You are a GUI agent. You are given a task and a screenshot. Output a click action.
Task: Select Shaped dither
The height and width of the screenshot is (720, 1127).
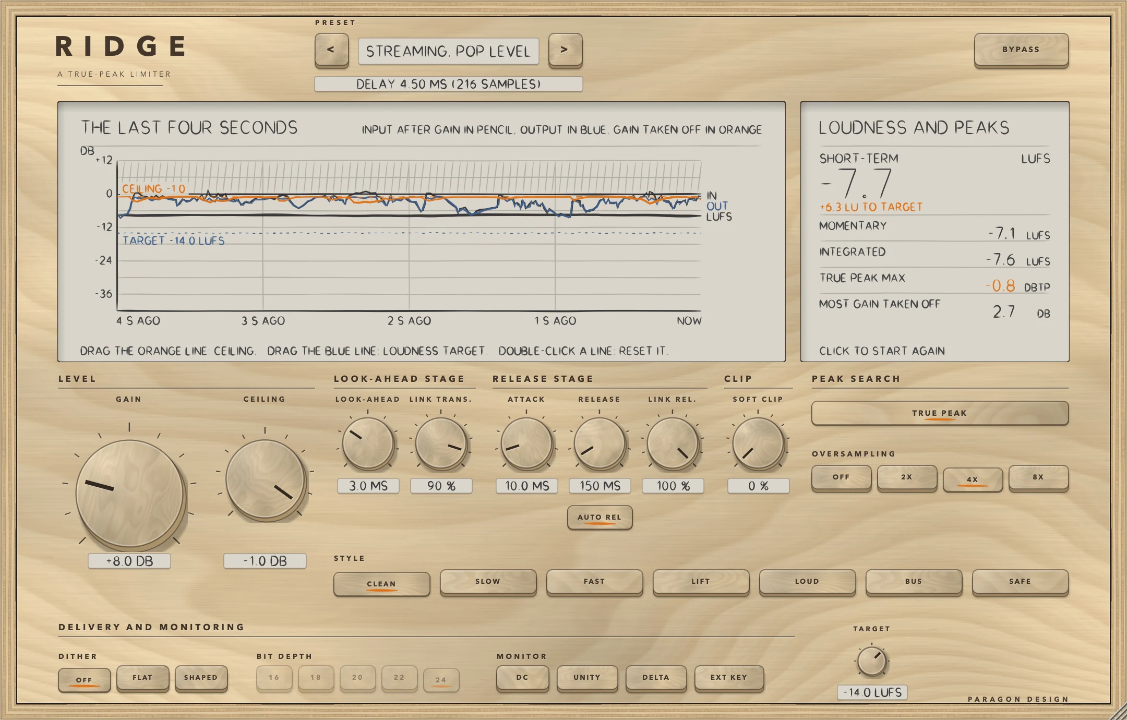tap(201, 678)
